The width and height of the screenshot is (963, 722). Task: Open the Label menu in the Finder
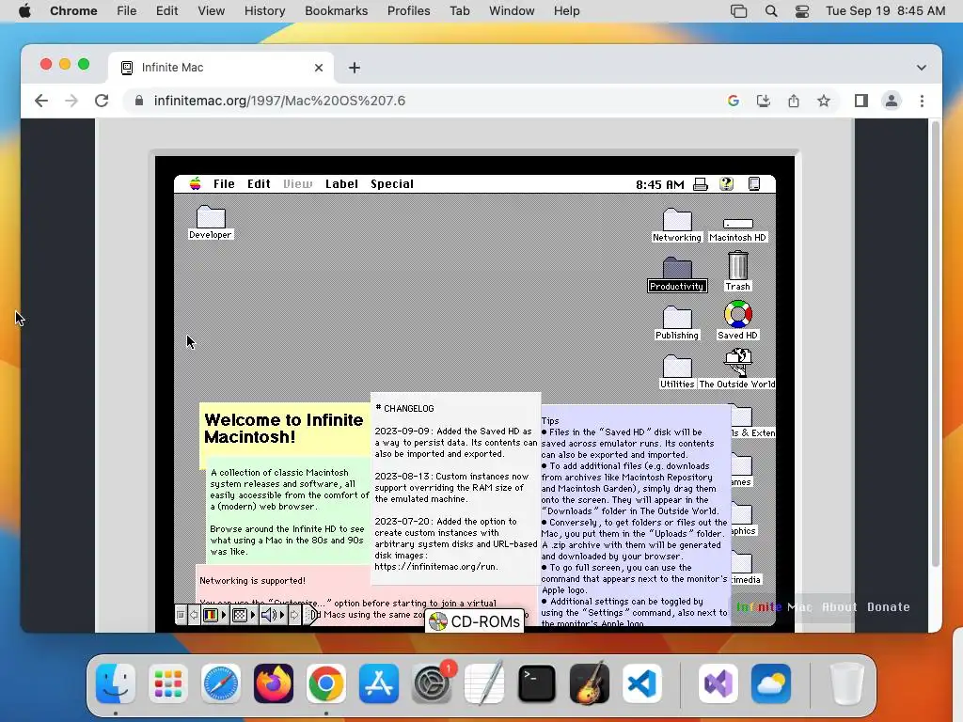tap(341, 183)
